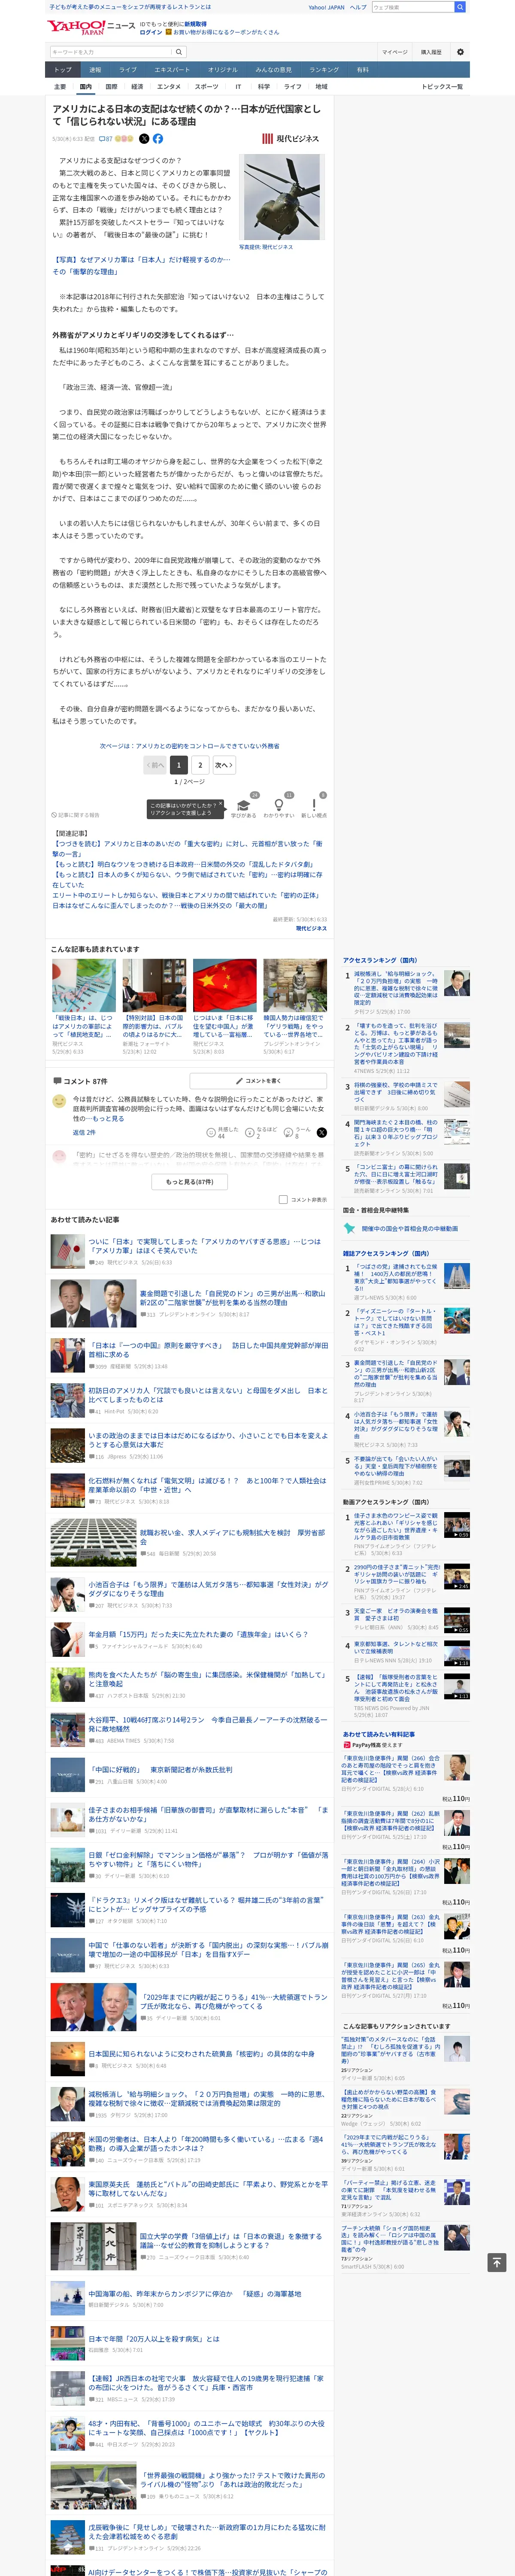Click the 購入履歴 link

tap(431, 52)
